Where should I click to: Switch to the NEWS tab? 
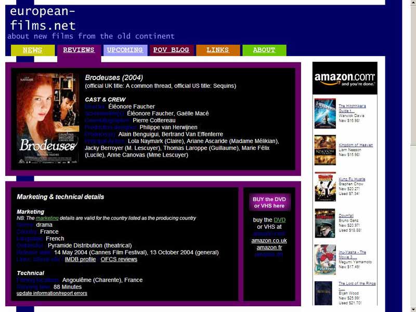(x=33, y=50)
